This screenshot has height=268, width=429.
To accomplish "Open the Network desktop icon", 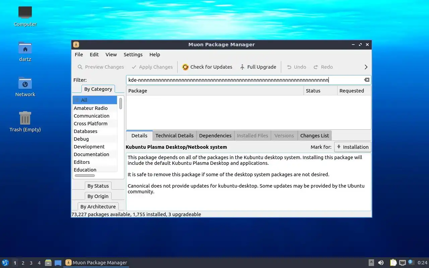I will [x=25, y=86].
